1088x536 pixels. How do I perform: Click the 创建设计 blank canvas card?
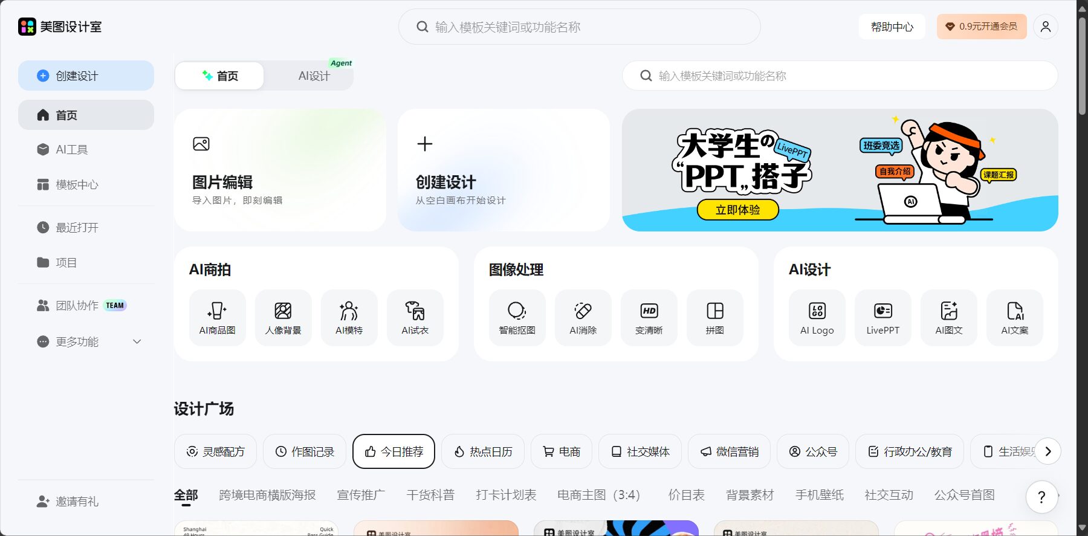(504, 170)
